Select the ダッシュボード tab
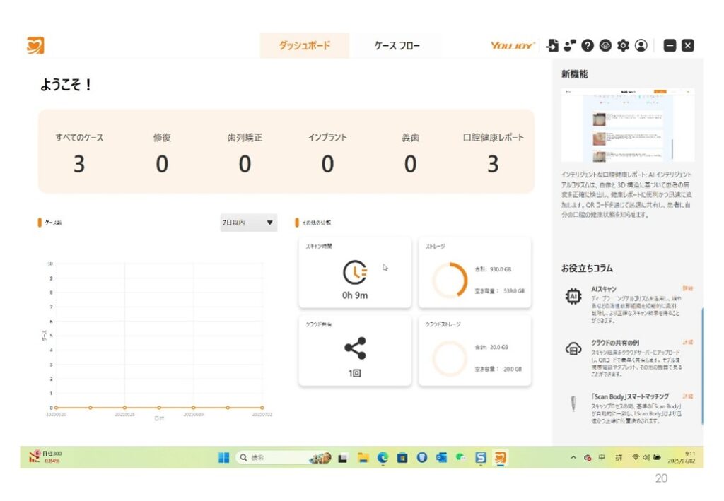Viewport: 724px width, 501px height. coord(304,46)
